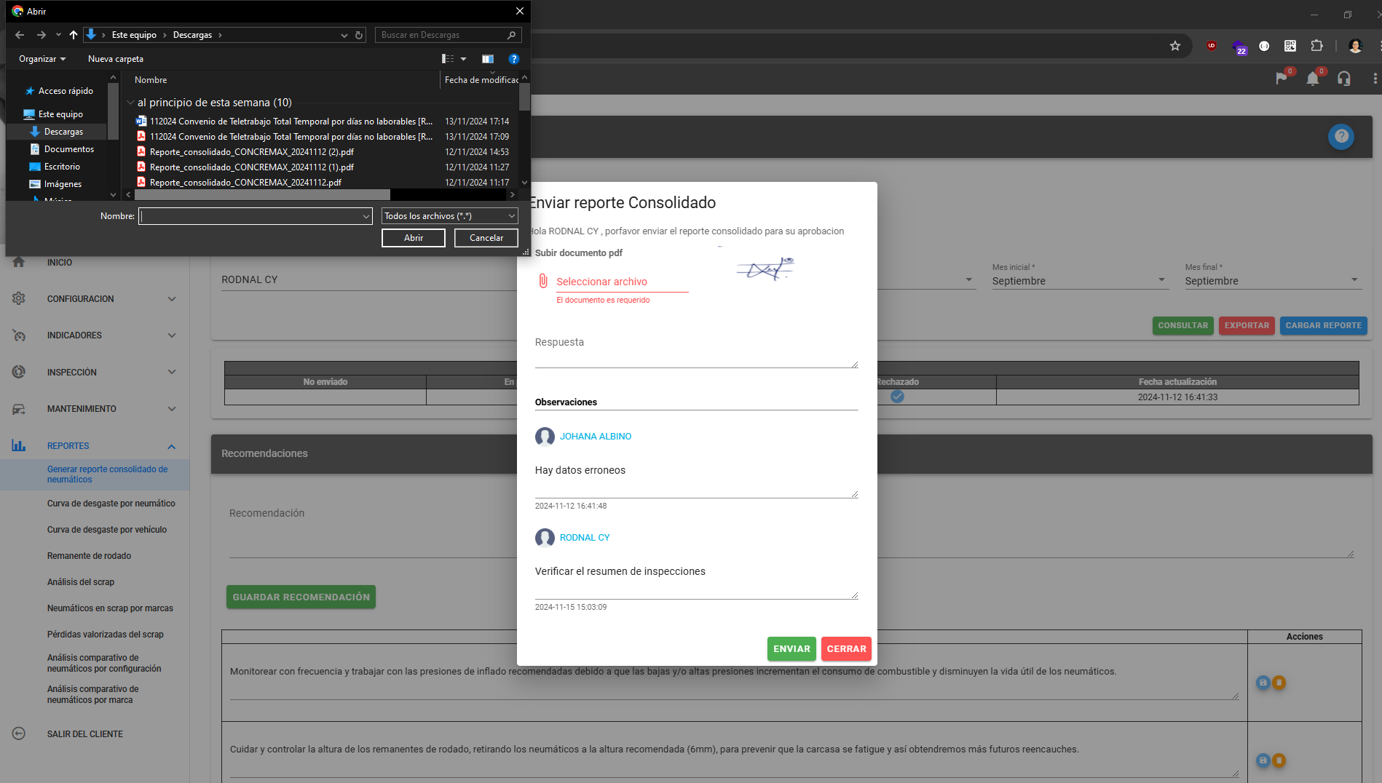Open the headset support icon
The width and height of the screenshot is (1382, 783).
coord(1344,79)
